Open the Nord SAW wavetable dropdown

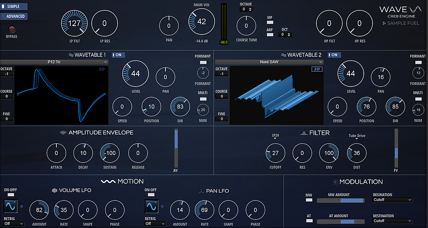(269, 62)
